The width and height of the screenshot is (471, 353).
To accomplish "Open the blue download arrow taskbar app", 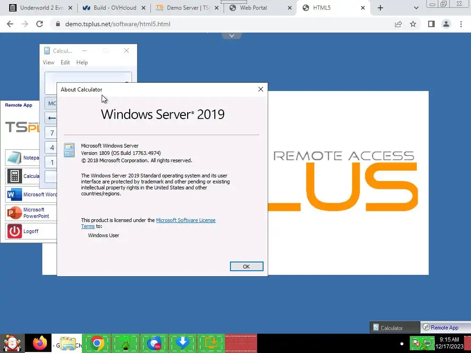I will [x=183, y=343].
